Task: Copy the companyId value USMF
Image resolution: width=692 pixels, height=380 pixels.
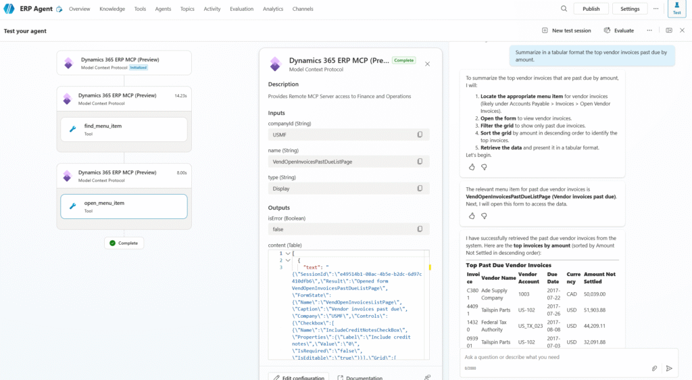Action: [x=420, y=135]
